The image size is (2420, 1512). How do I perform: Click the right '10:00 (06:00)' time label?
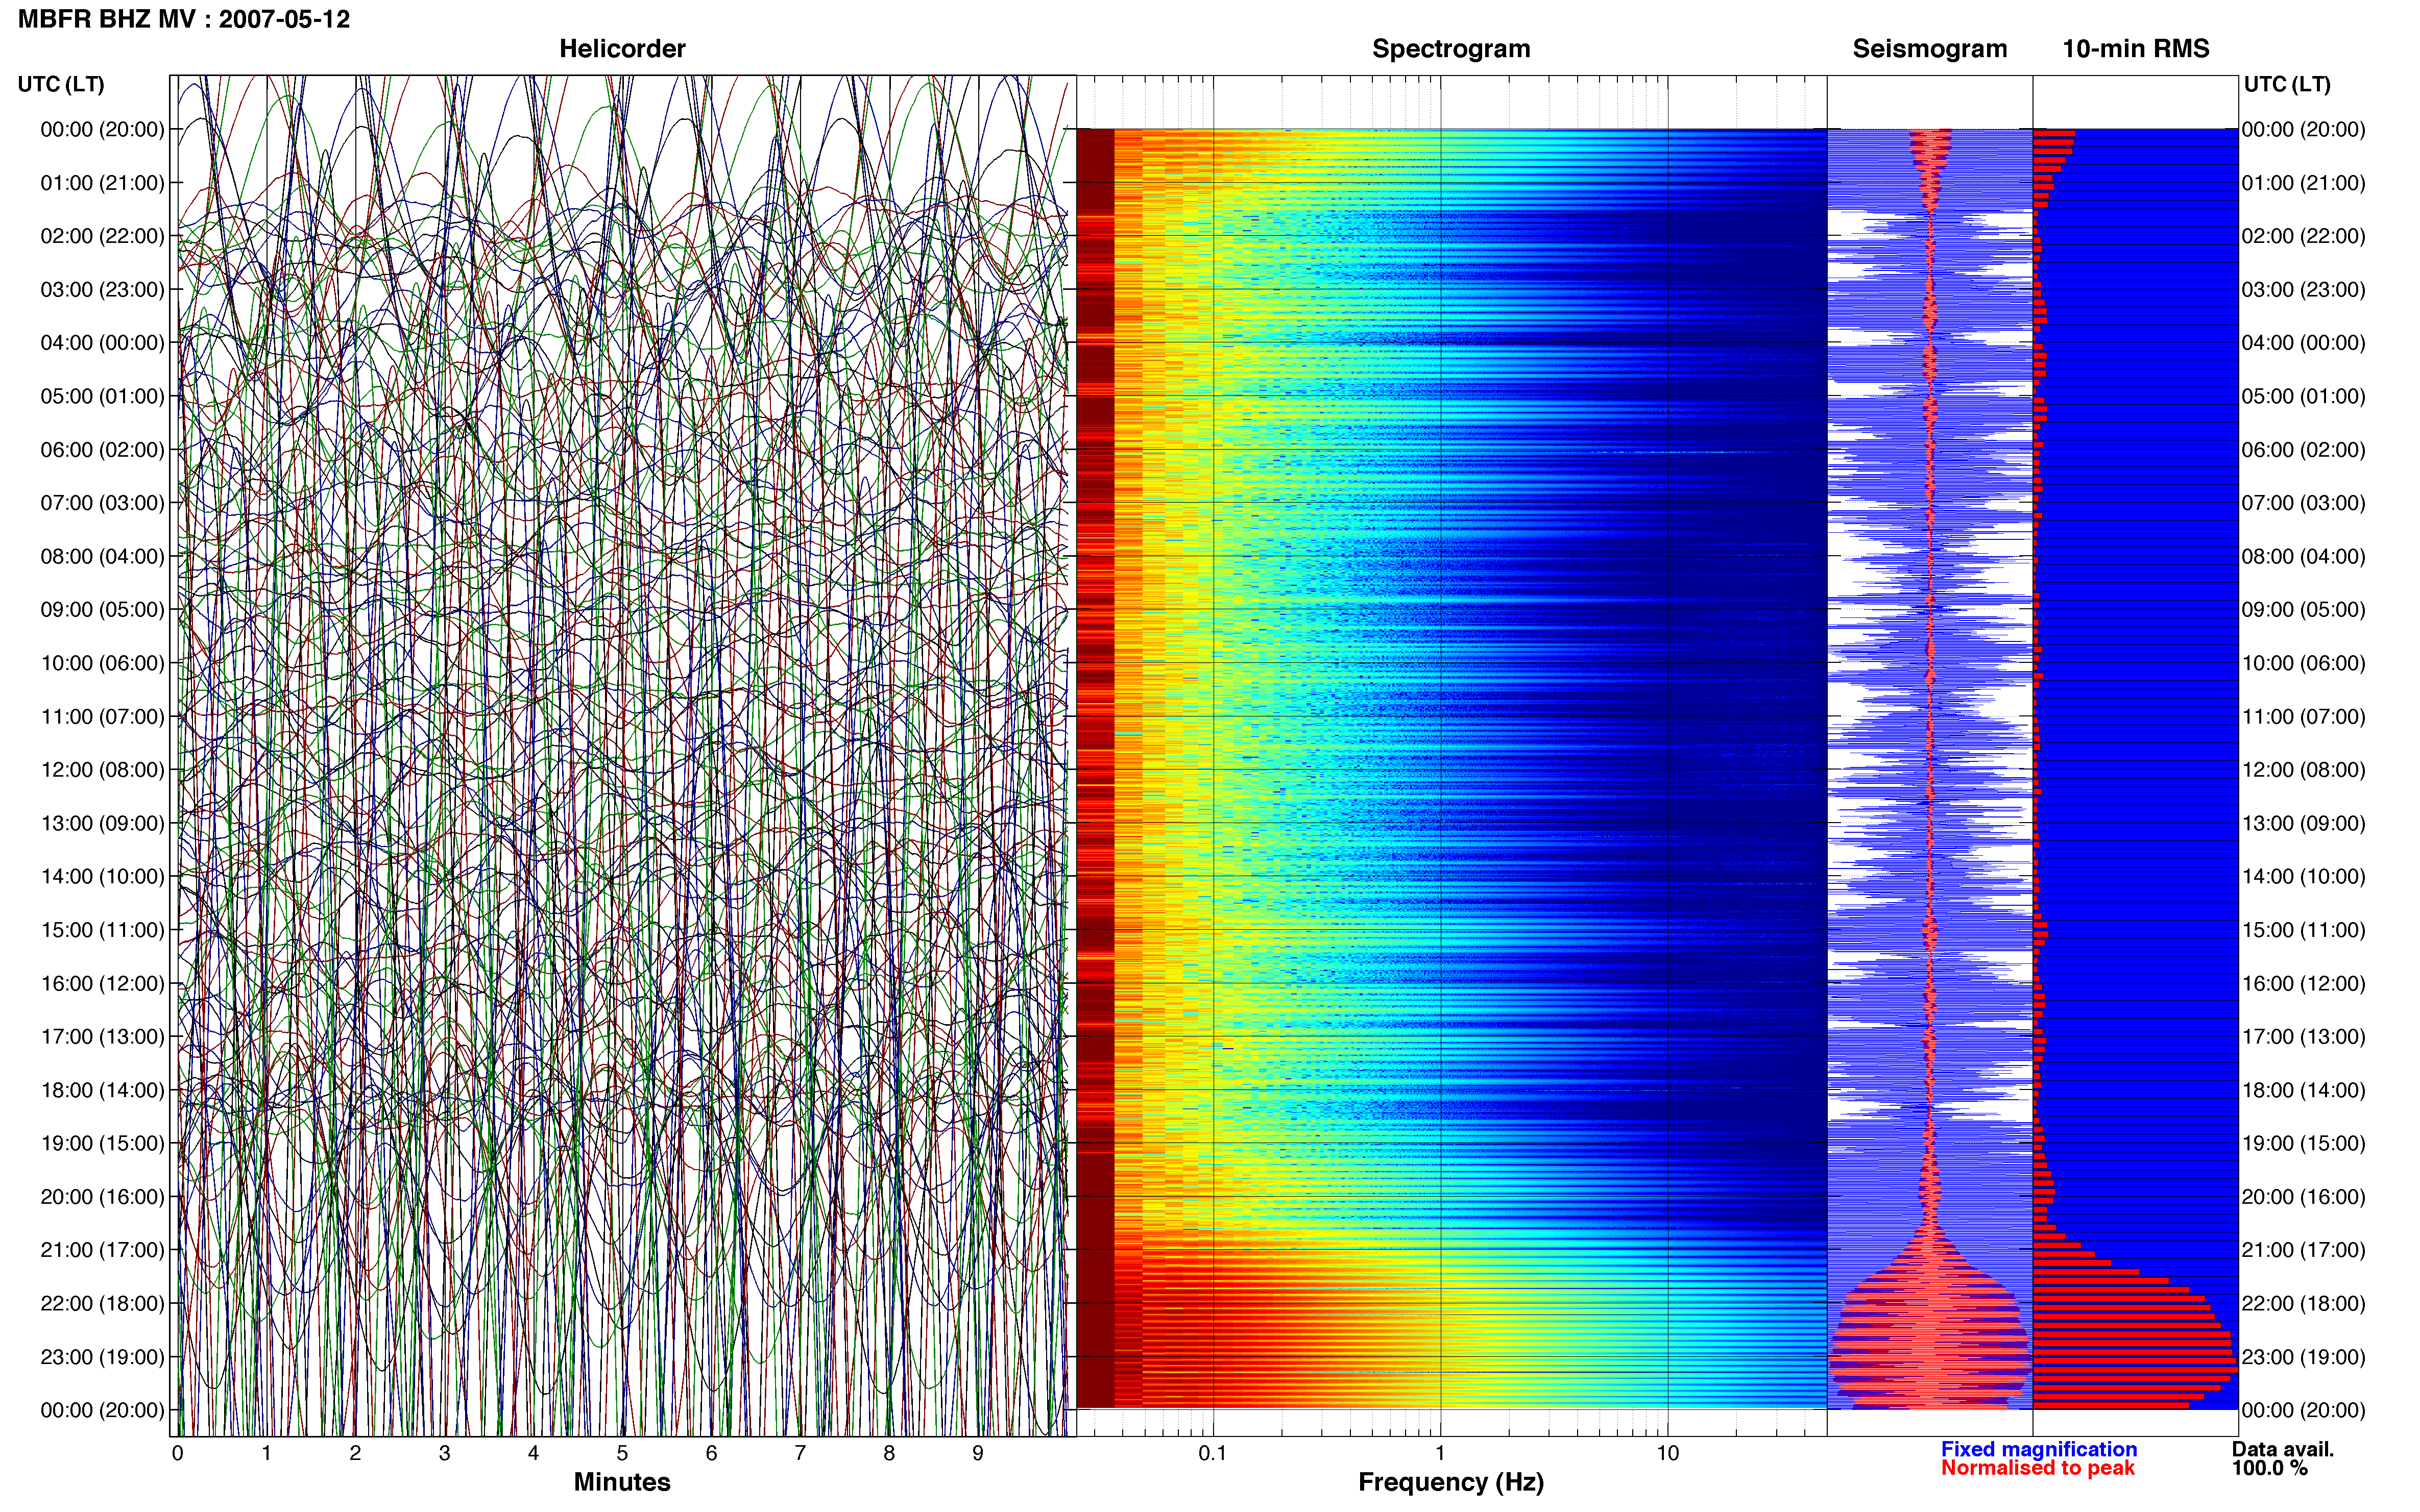(2304, 663)
